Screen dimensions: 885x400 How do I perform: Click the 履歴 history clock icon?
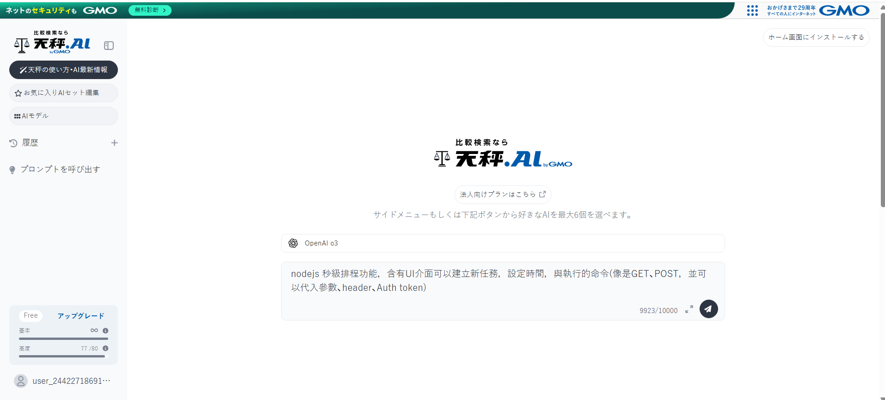click(13, 143)
